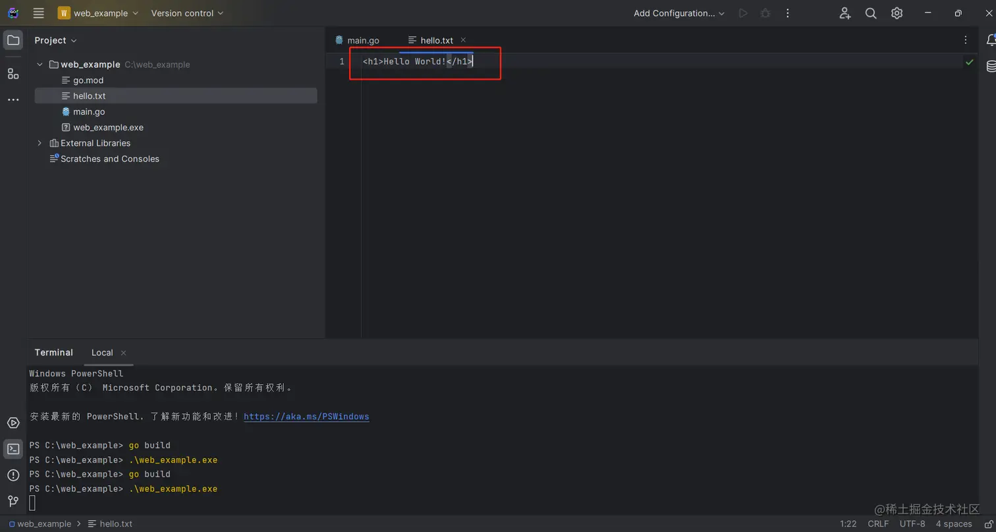The width and height of the screenshot is (996, 532).
Task: Open the IDE settings gear
Action: [897, 13]
